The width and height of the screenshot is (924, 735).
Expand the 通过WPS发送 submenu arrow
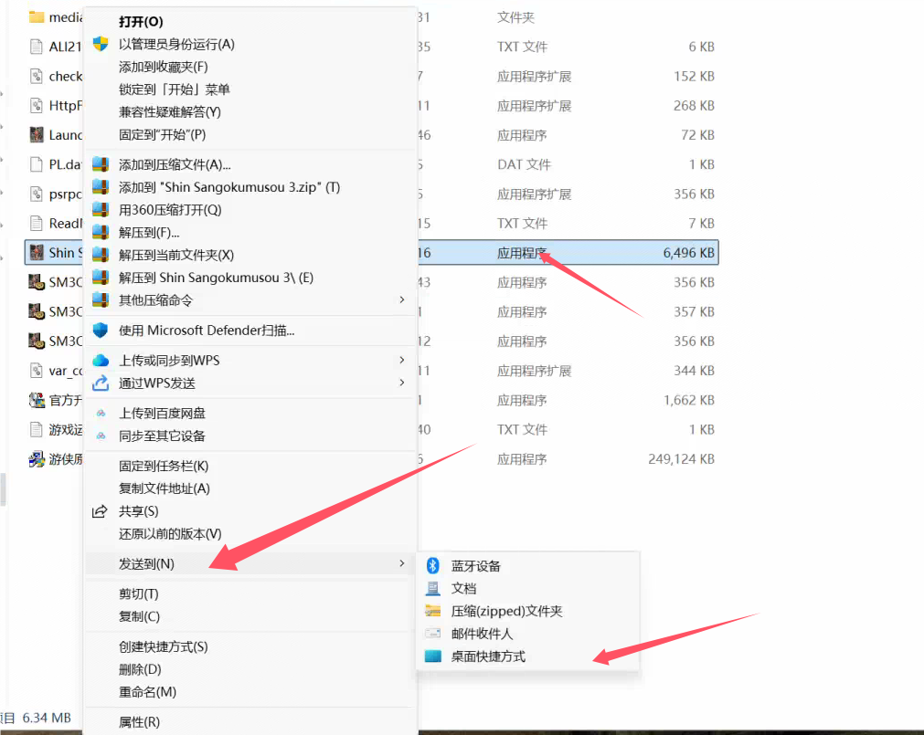click(x=402, y=383)
